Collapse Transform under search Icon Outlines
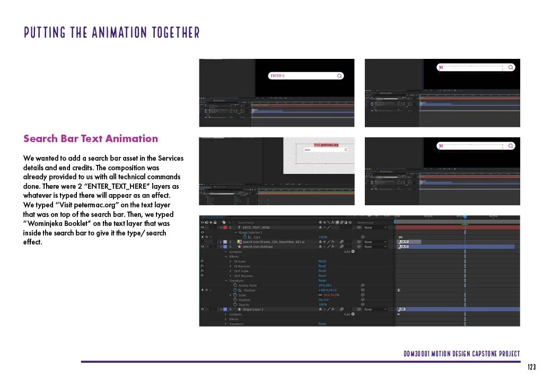 226,281
